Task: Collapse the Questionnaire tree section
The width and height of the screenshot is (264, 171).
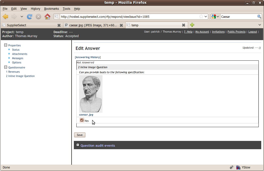Action: click(x=6, y=67)
